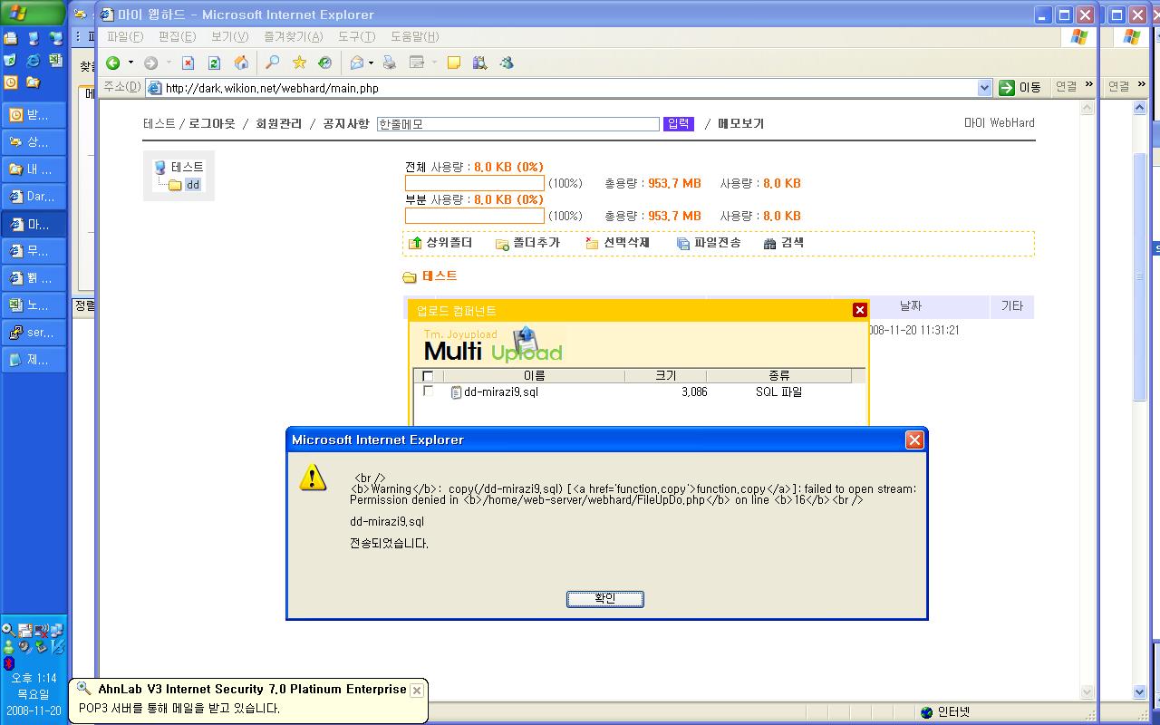The image size is (1160, 725).
Task: Open Favorites star icon
Action: pyautogui.click(x=299, y=63)
